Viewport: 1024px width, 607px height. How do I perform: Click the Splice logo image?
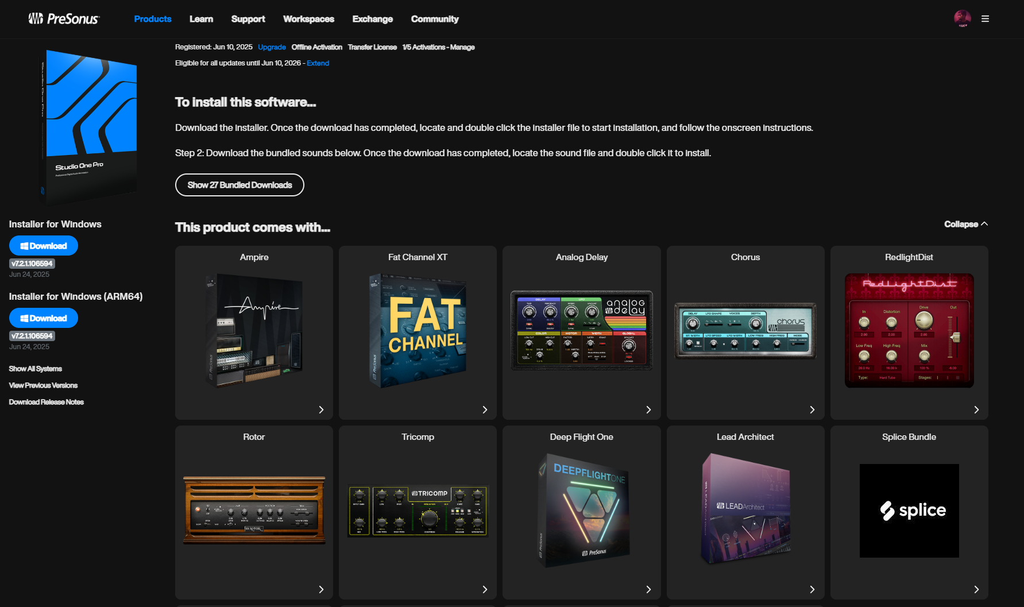[x=909, y=511]
